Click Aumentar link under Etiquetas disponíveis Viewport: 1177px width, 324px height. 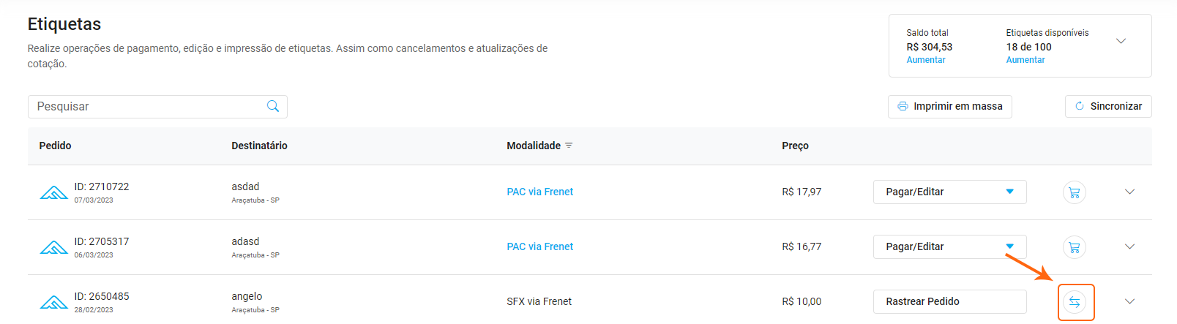click(1025, 60)
